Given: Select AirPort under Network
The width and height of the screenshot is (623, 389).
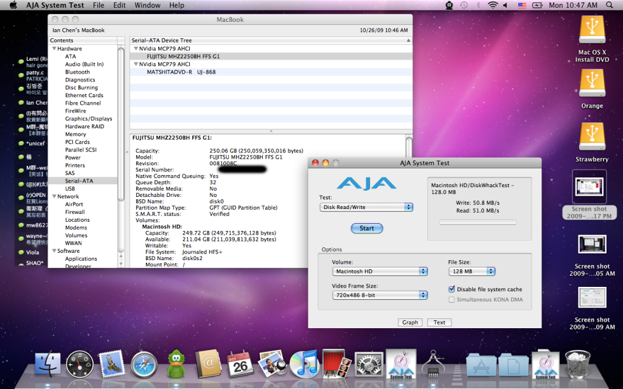Looking at the screenshot, I should (74, 204).
